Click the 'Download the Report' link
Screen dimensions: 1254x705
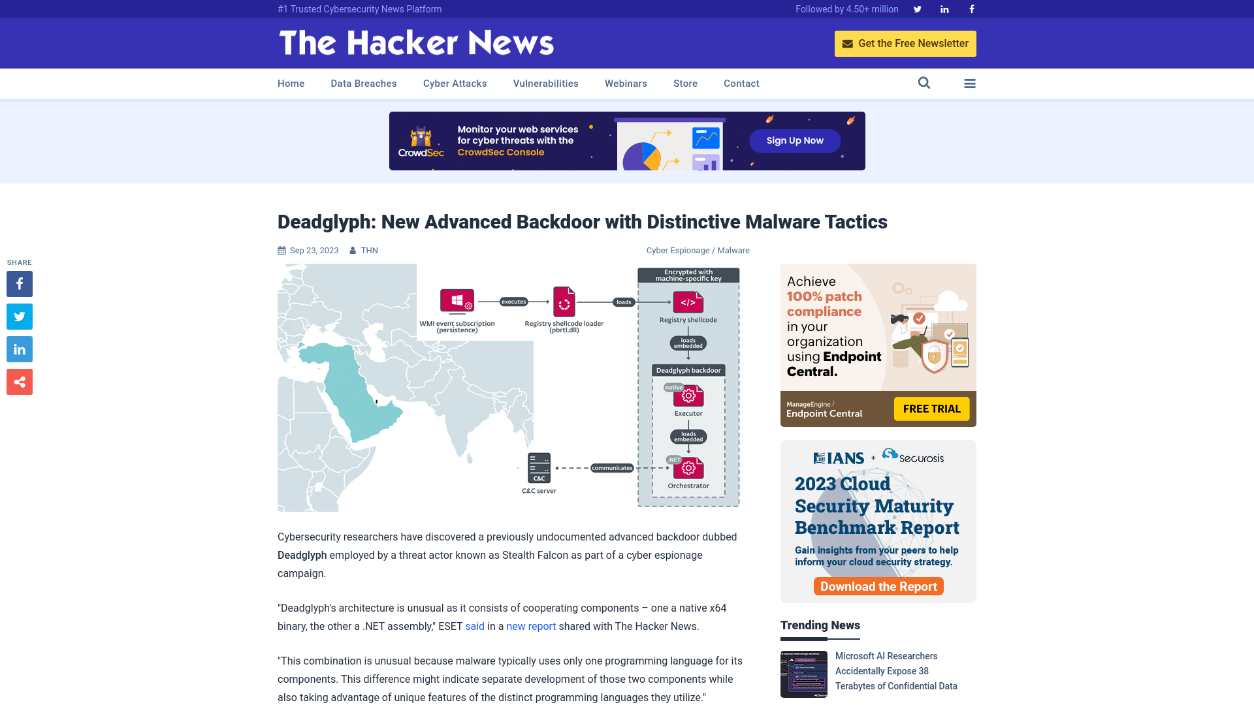click(x=878, y=586)
